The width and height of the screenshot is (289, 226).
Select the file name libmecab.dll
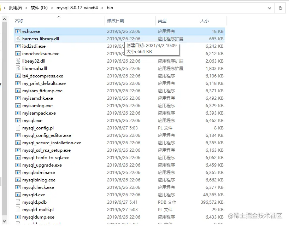35,69
